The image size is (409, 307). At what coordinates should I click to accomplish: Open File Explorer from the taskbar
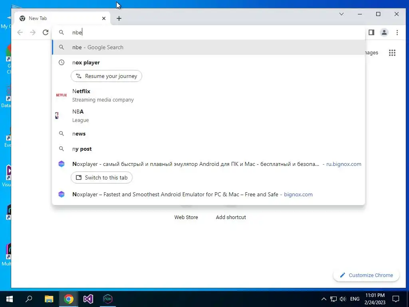pyautogui.click(x=49, y=299)
